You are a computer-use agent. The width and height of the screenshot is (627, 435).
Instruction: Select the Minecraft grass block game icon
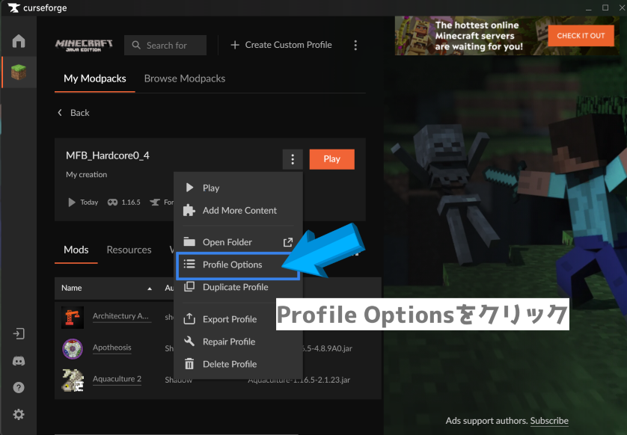pyautogui.click(x=19, y=72)
